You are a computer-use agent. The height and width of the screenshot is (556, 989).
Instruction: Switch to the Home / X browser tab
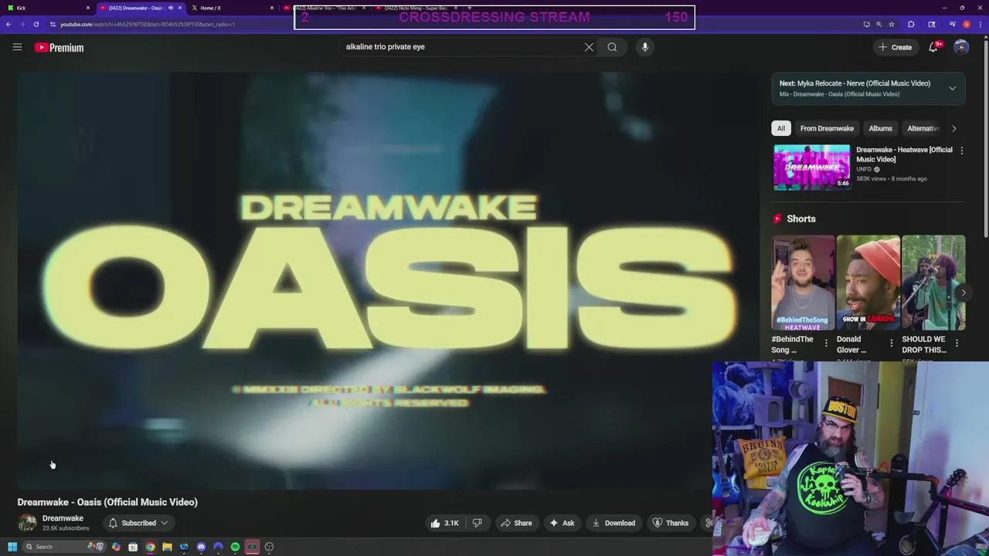click(232, 8)
